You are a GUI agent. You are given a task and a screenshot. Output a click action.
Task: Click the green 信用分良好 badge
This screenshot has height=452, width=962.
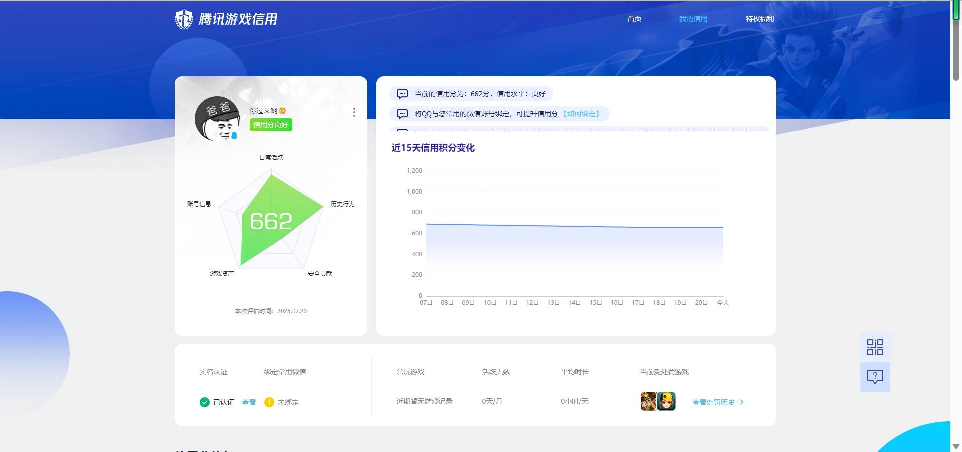(x=271, y=125)
